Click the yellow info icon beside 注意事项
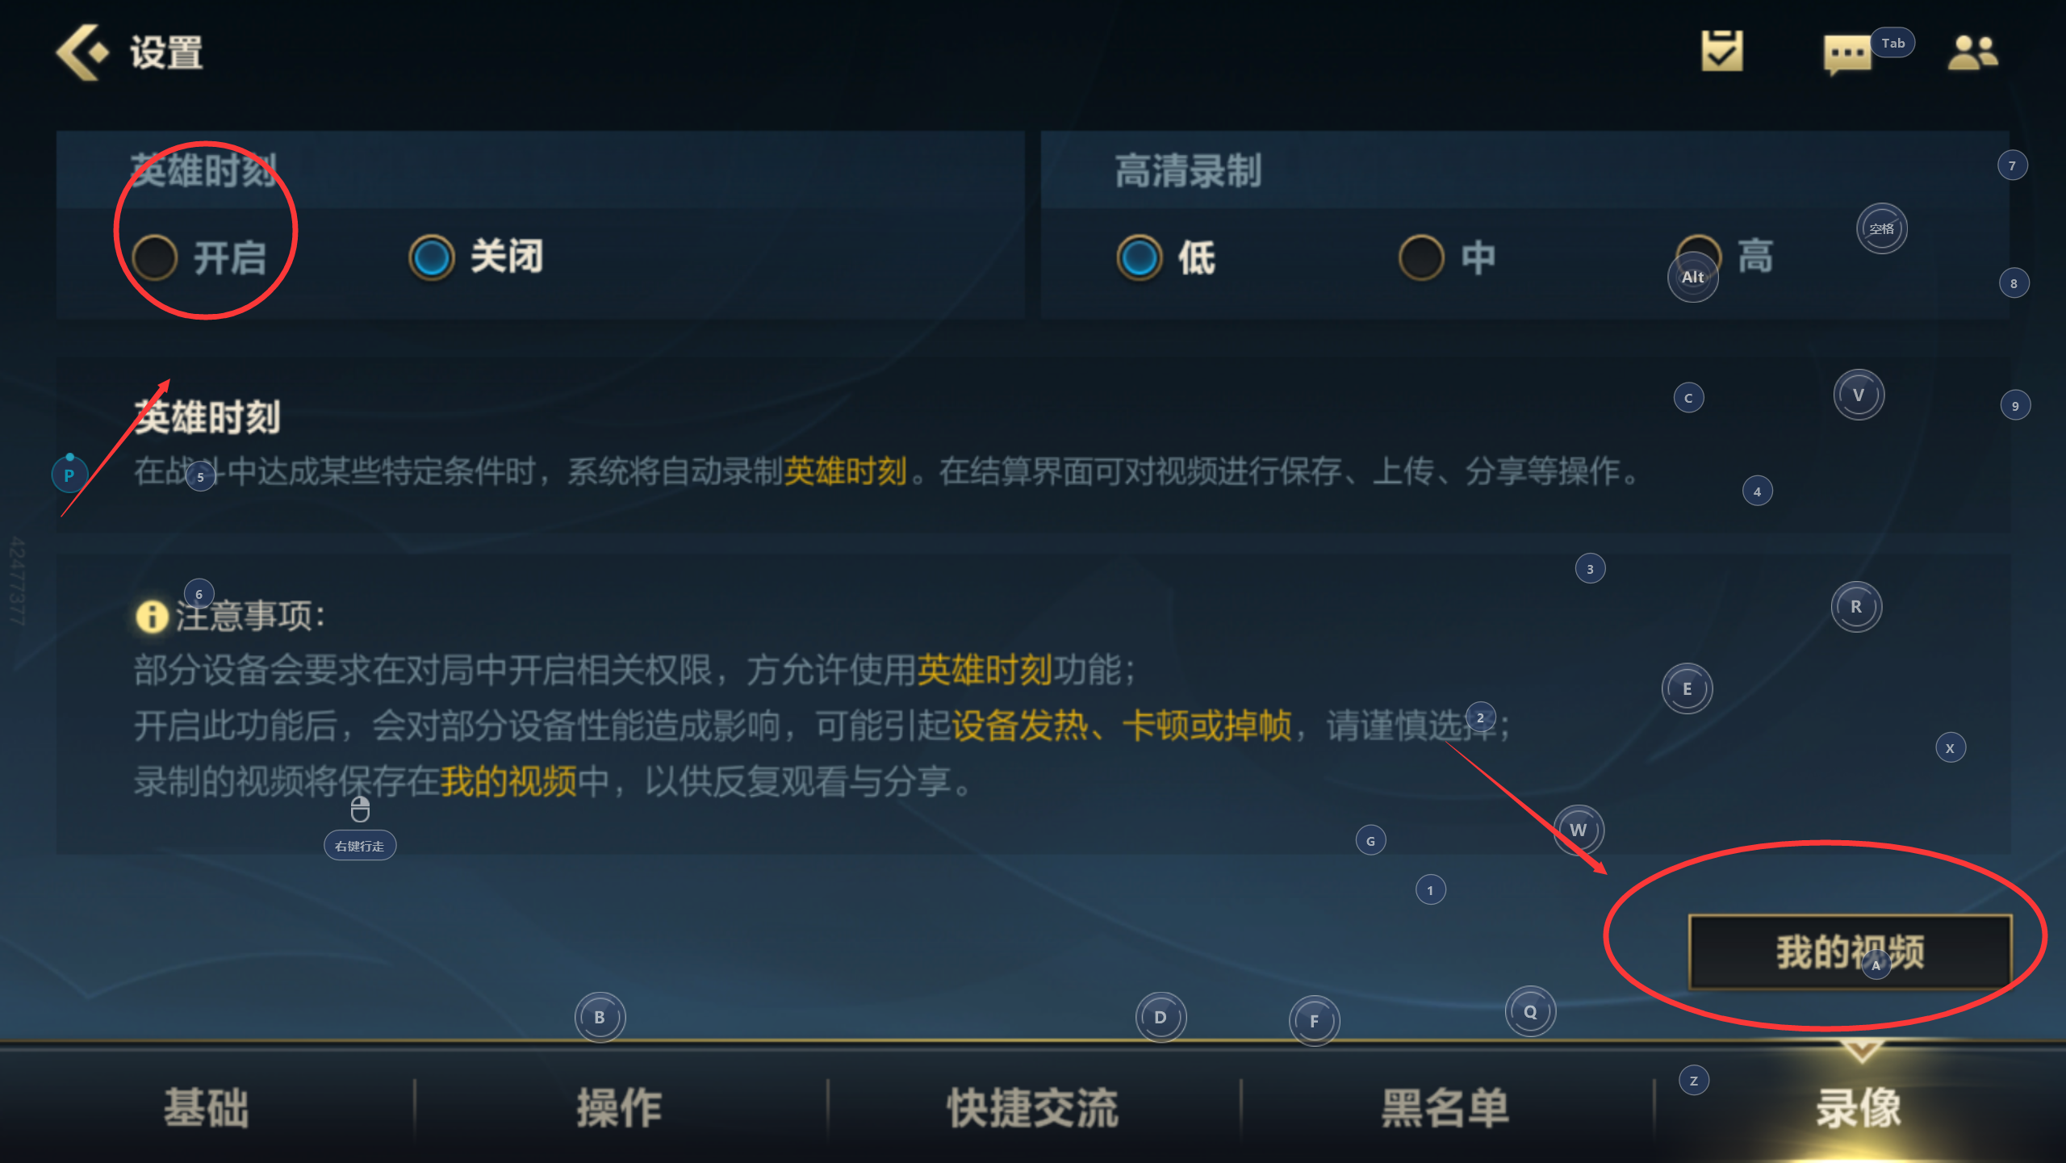Viewport: 2066px width, 1163px height. point(152,617)
